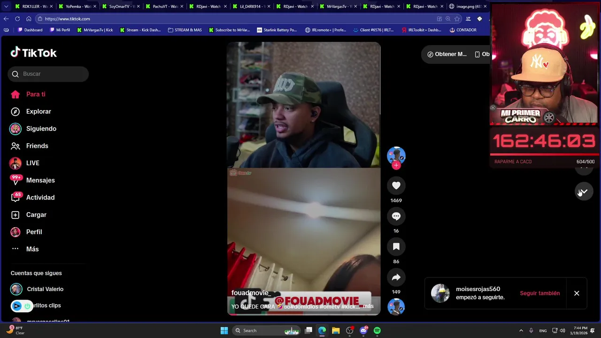Share the video with arrow icon
This screenshot has width=601, height=338.
[x=396, y=277]
